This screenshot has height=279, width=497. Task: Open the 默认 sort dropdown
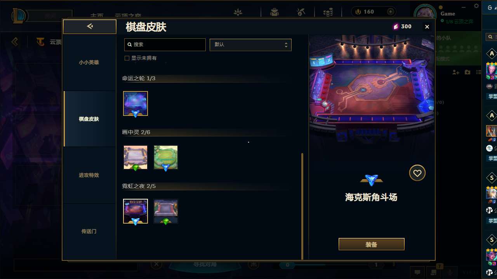[x=250, y=45]
